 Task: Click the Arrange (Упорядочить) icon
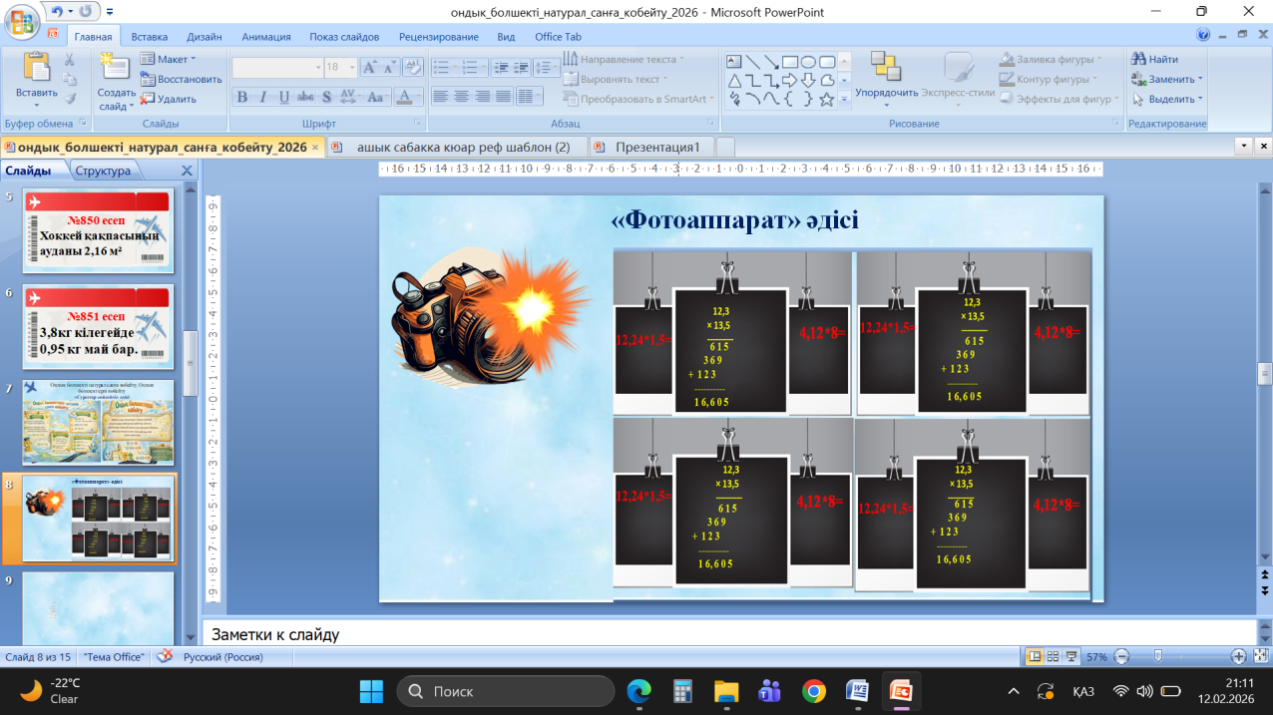click(x=886, y=67)
